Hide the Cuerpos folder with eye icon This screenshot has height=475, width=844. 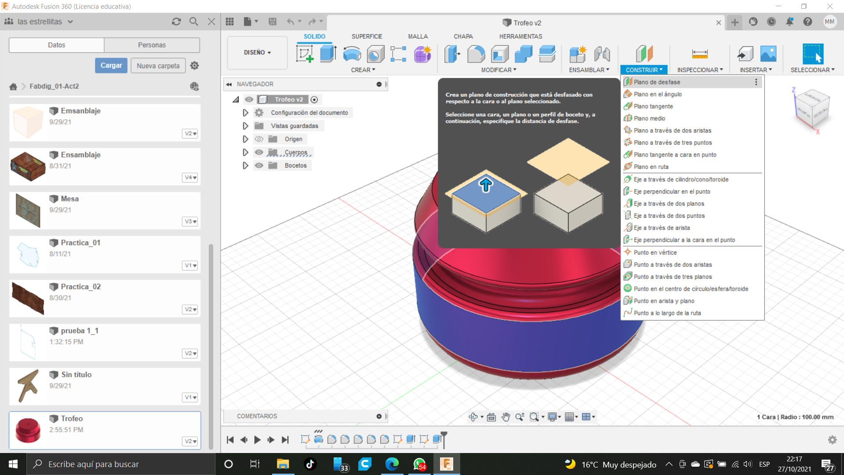259,152
